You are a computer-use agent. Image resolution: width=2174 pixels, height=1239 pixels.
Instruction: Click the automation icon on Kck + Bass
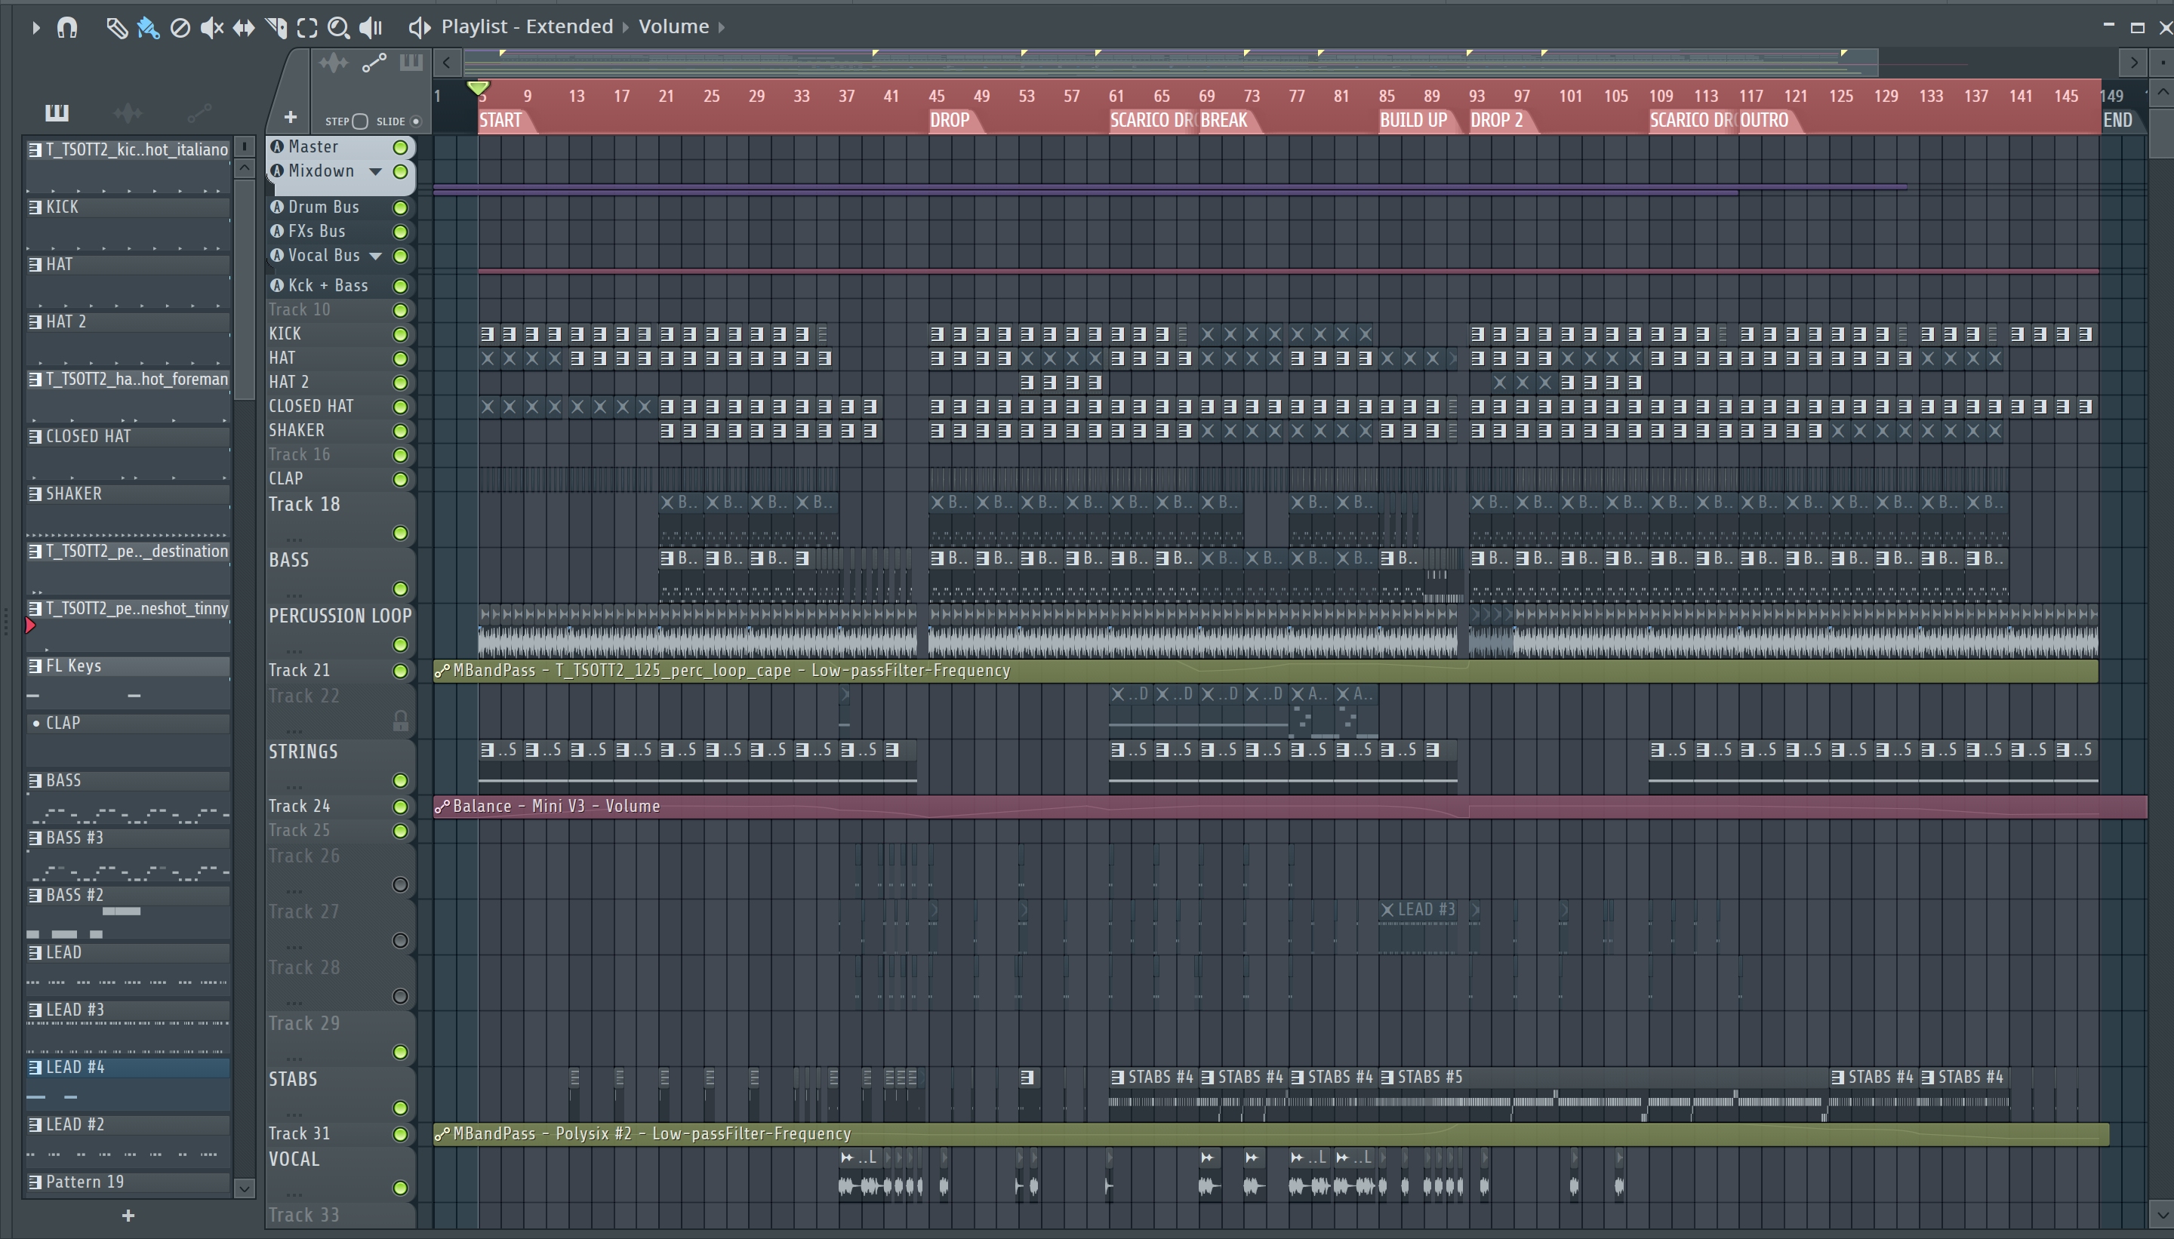coord(276,286)
